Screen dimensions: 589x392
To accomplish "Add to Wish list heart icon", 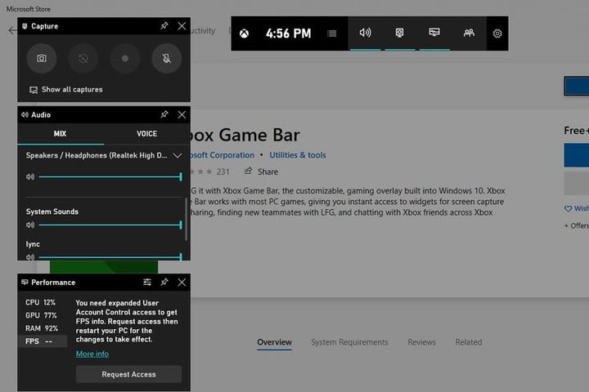I will pyautogui.click(x=568, y=208).
